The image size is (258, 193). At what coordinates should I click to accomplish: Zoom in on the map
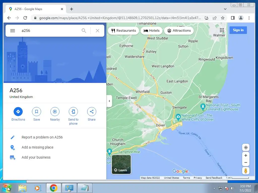(x=246, y=155)
